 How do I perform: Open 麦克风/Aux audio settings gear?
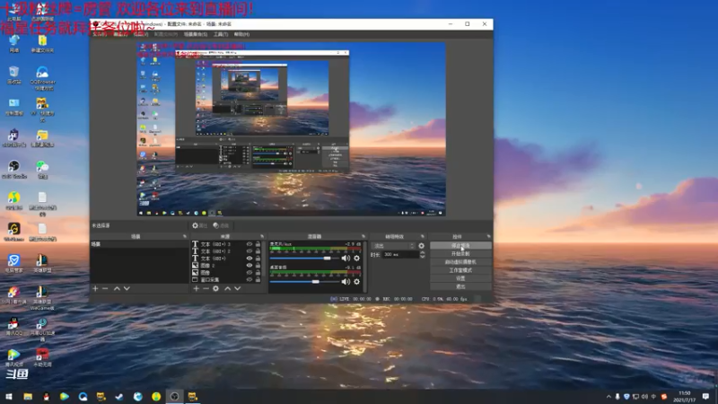356,259
